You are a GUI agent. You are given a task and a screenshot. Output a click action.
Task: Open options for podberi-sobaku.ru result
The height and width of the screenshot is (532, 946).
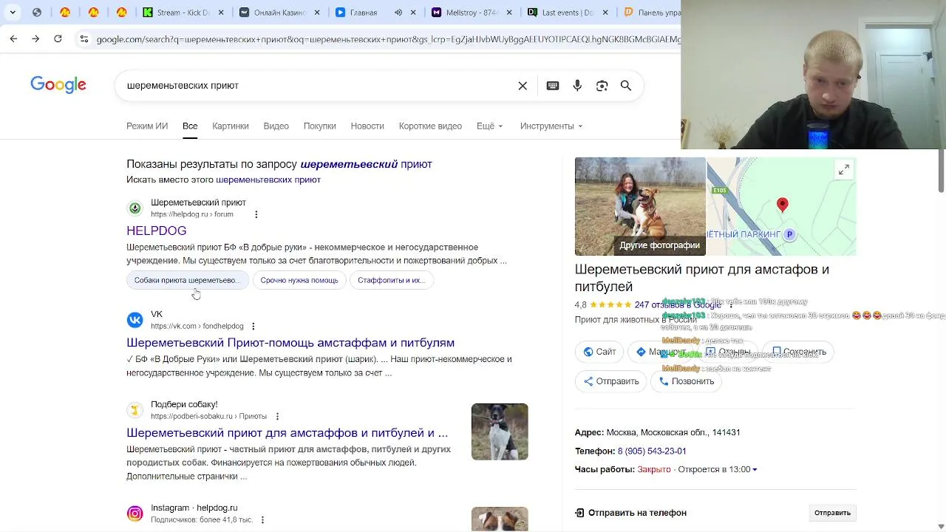277,416
